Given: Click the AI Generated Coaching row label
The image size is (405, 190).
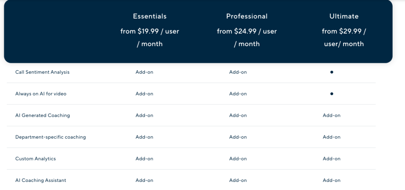Looking at the screenshot, I should click(42, 115).
